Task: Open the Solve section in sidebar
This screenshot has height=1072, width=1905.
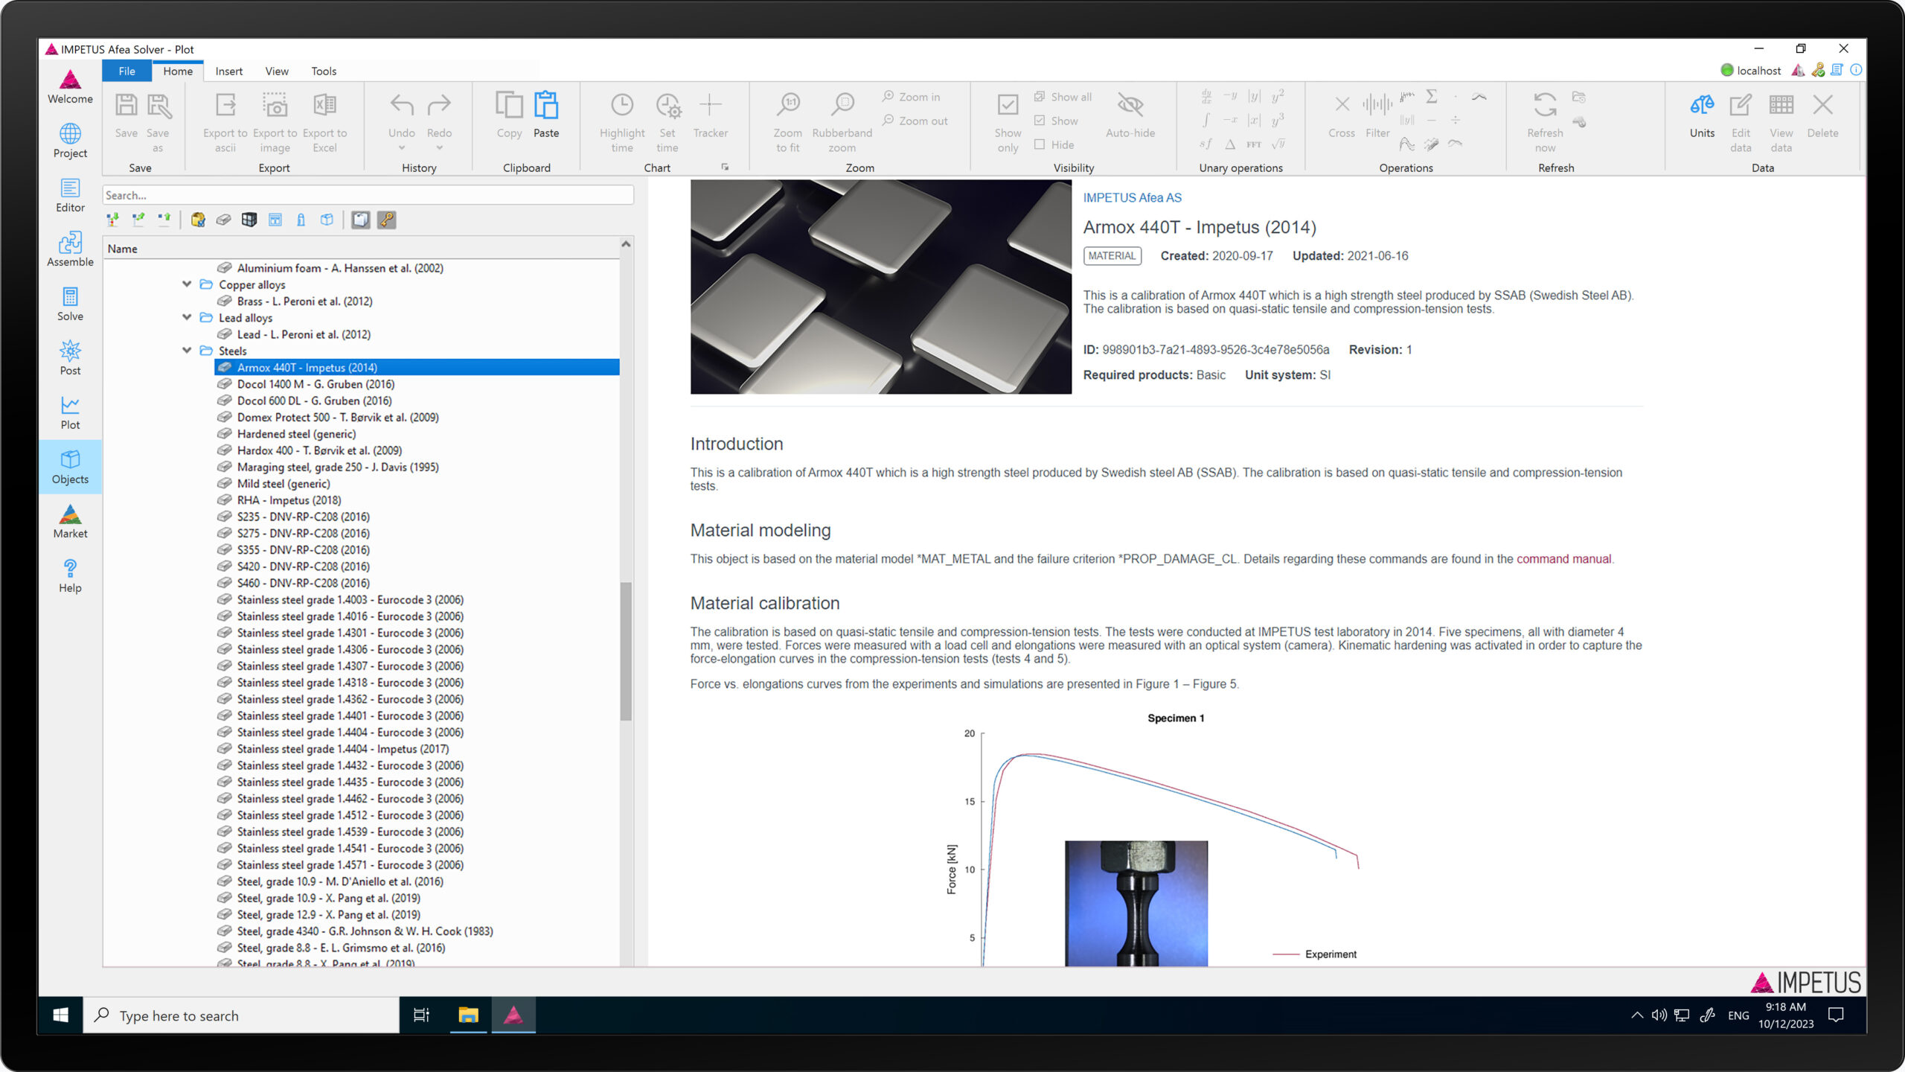Action: coord(70,304)
